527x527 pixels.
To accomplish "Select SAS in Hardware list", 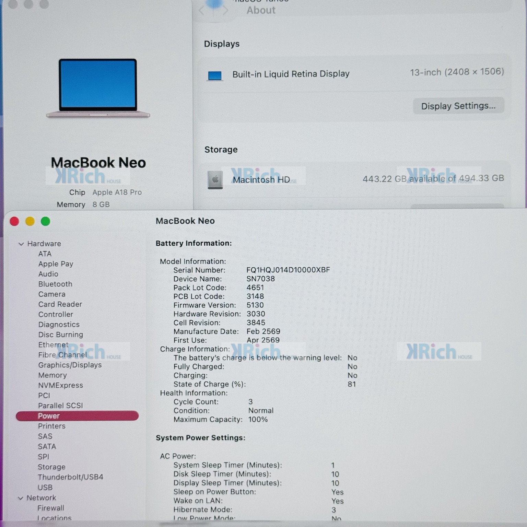I will click(x=45, y=436).
